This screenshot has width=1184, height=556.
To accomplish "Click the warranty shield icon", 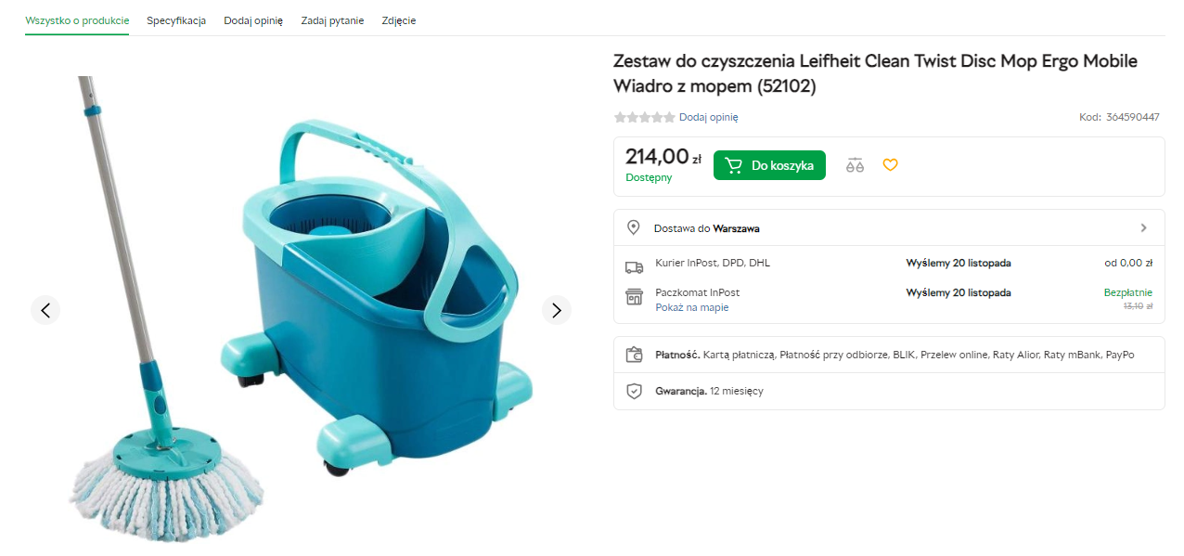I will pos(634,391).
